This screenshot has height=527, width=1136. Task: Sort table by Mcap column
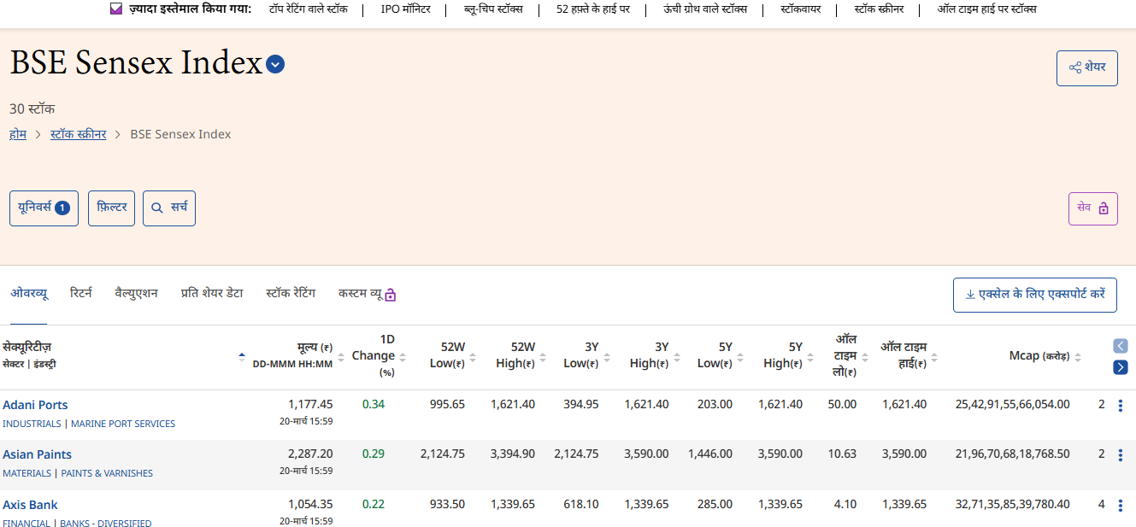(x=1077, y=357)
